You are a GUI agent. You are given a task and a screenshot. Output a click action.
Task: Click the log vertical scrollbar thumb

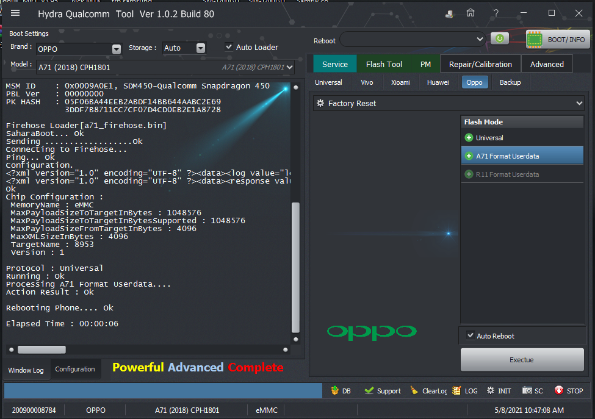295,267
